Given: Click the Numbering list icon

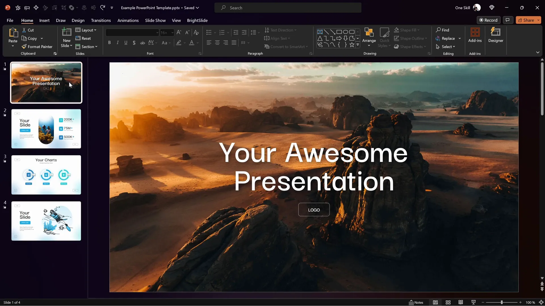Looking at the screenshot, I should click(222, 32).
